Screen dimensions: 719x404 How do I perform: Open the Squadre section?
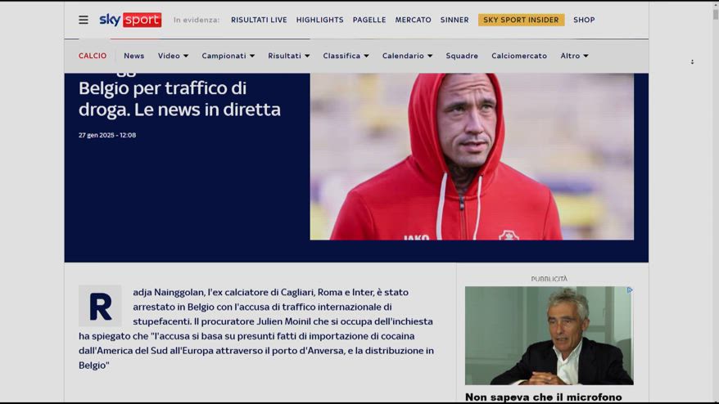462,56
